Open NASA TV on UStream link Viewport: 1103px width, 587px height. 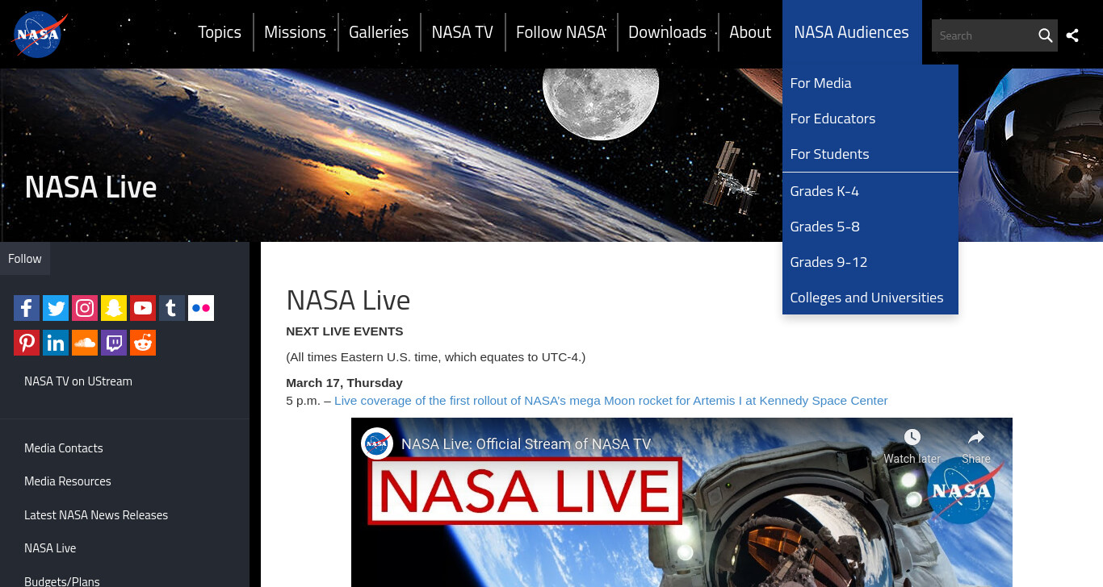[78, 381]
